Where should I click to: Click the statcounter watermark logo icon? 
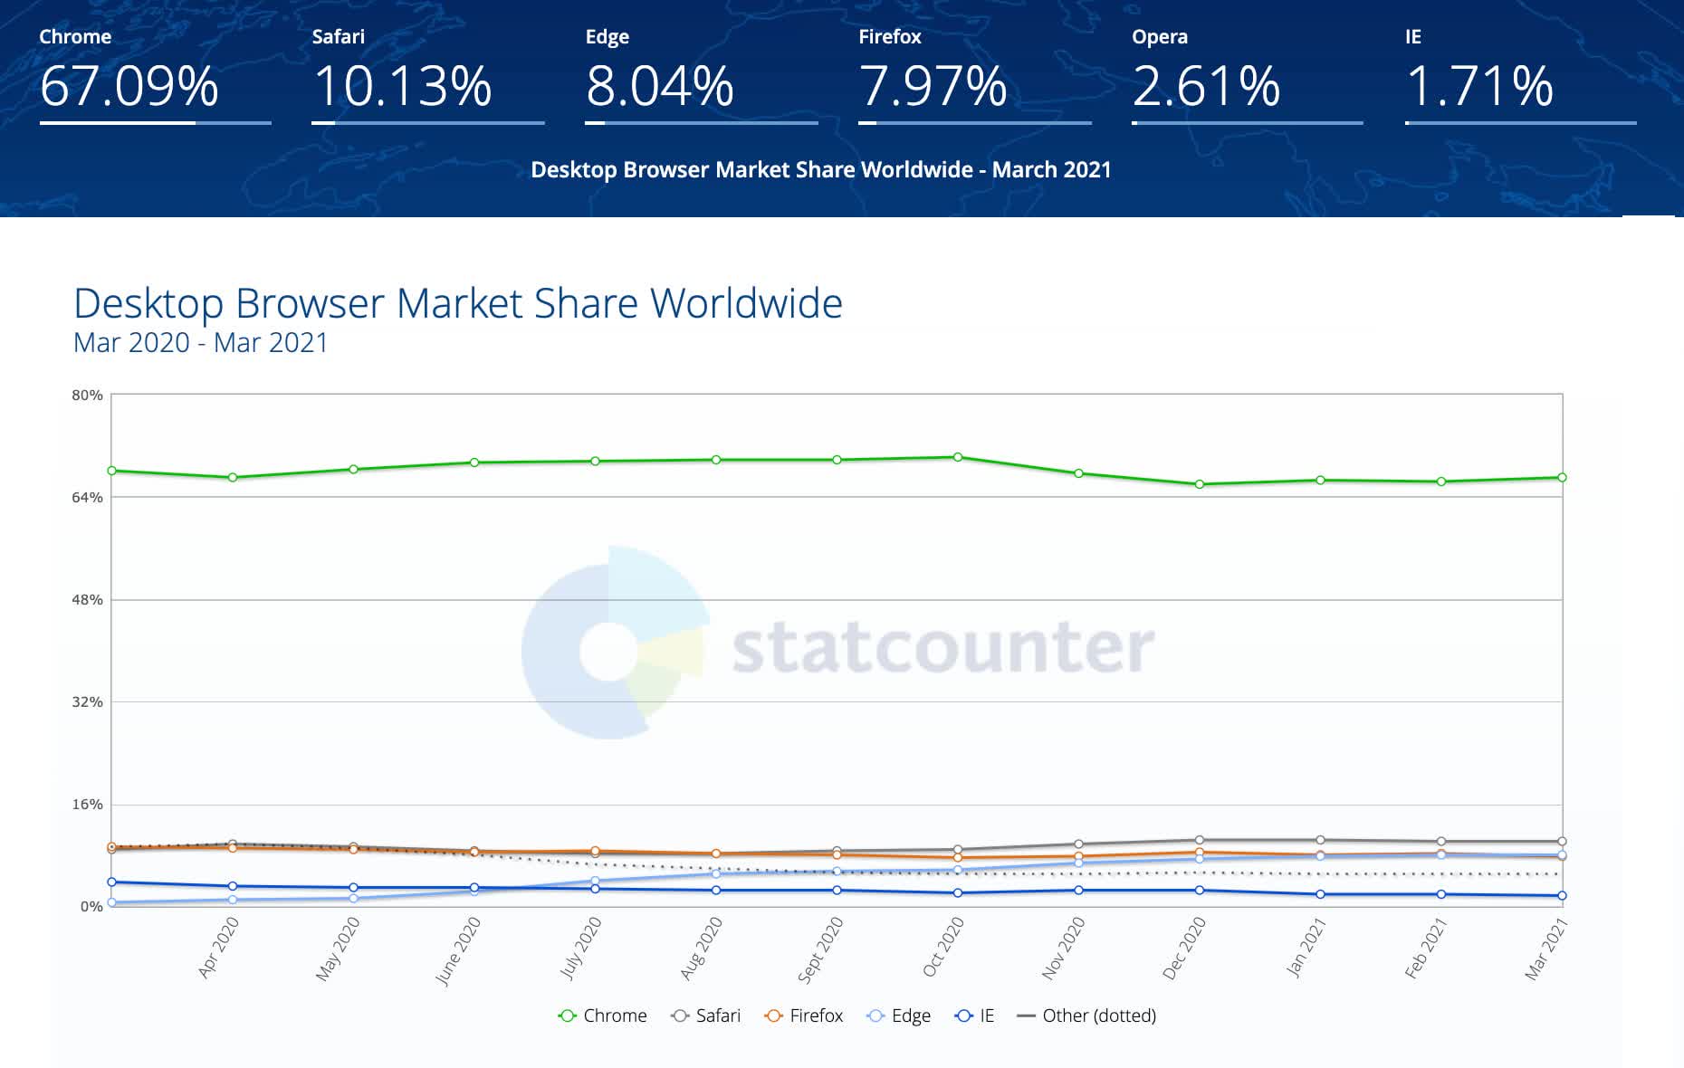(615, 644)
